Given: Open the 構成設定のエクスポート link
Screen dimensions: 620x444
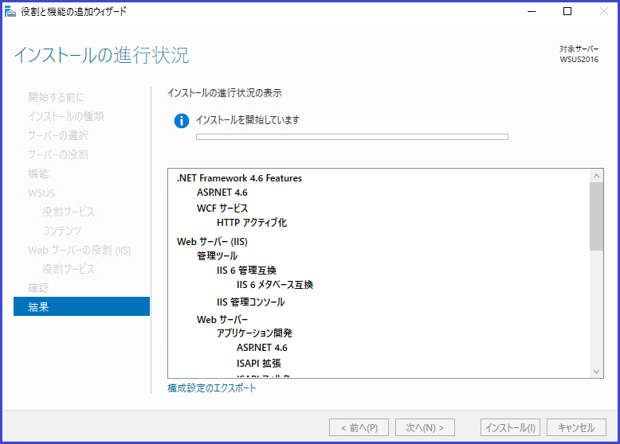Looking at the screenshot, I should [x=211, y=388].
